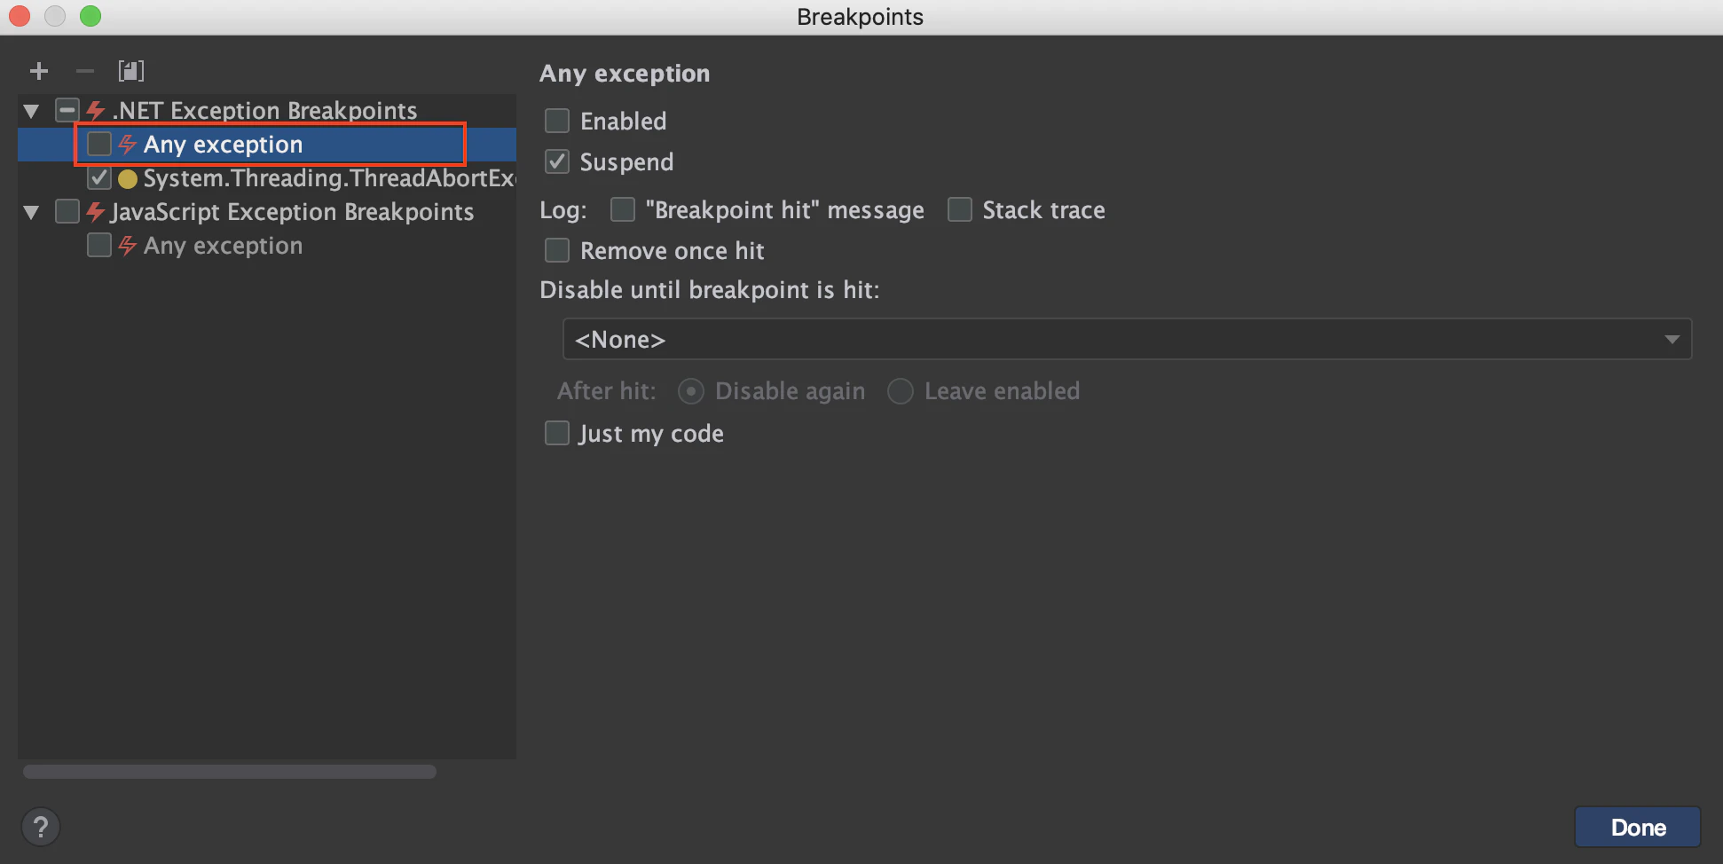Uncheck the System.Threading.ThreadAbortException checkbox
This screenshot has width=1723, height=864.
coord(99,178)
